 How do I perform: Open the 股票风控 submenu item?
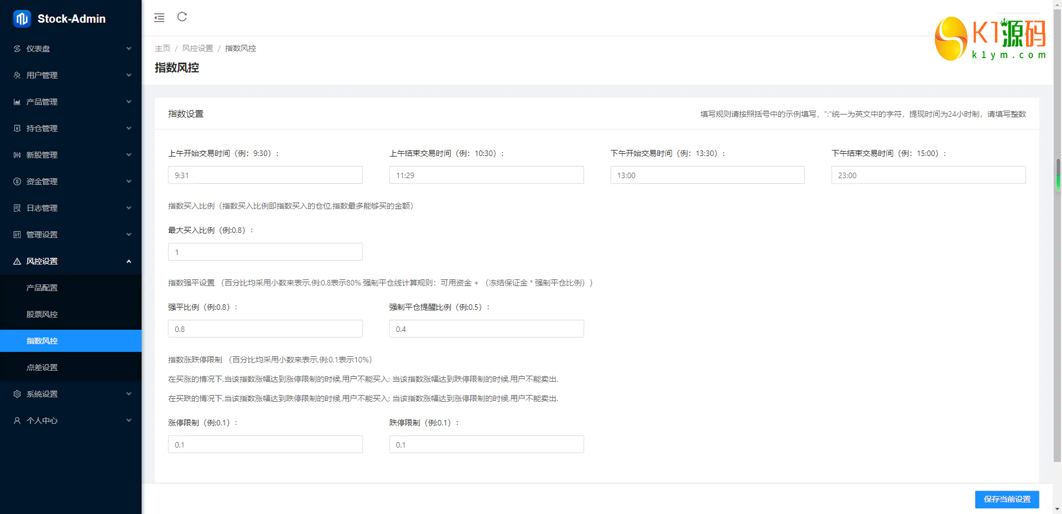click(71, 314)
